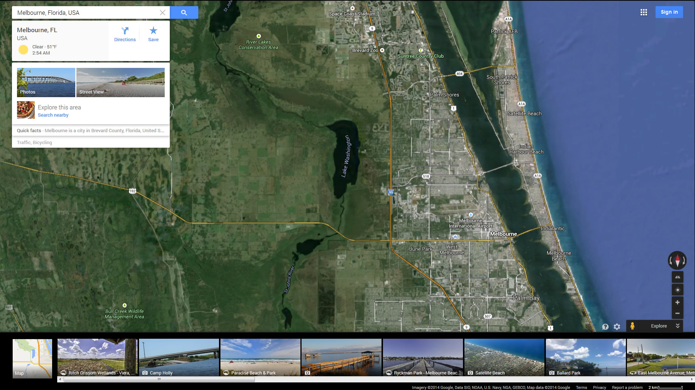Image resolution: width=695 pixels, height=390 pixels.
Task: Collapse the Explore imagery strip
Action: pyautogui.click(x=678, y=326)
